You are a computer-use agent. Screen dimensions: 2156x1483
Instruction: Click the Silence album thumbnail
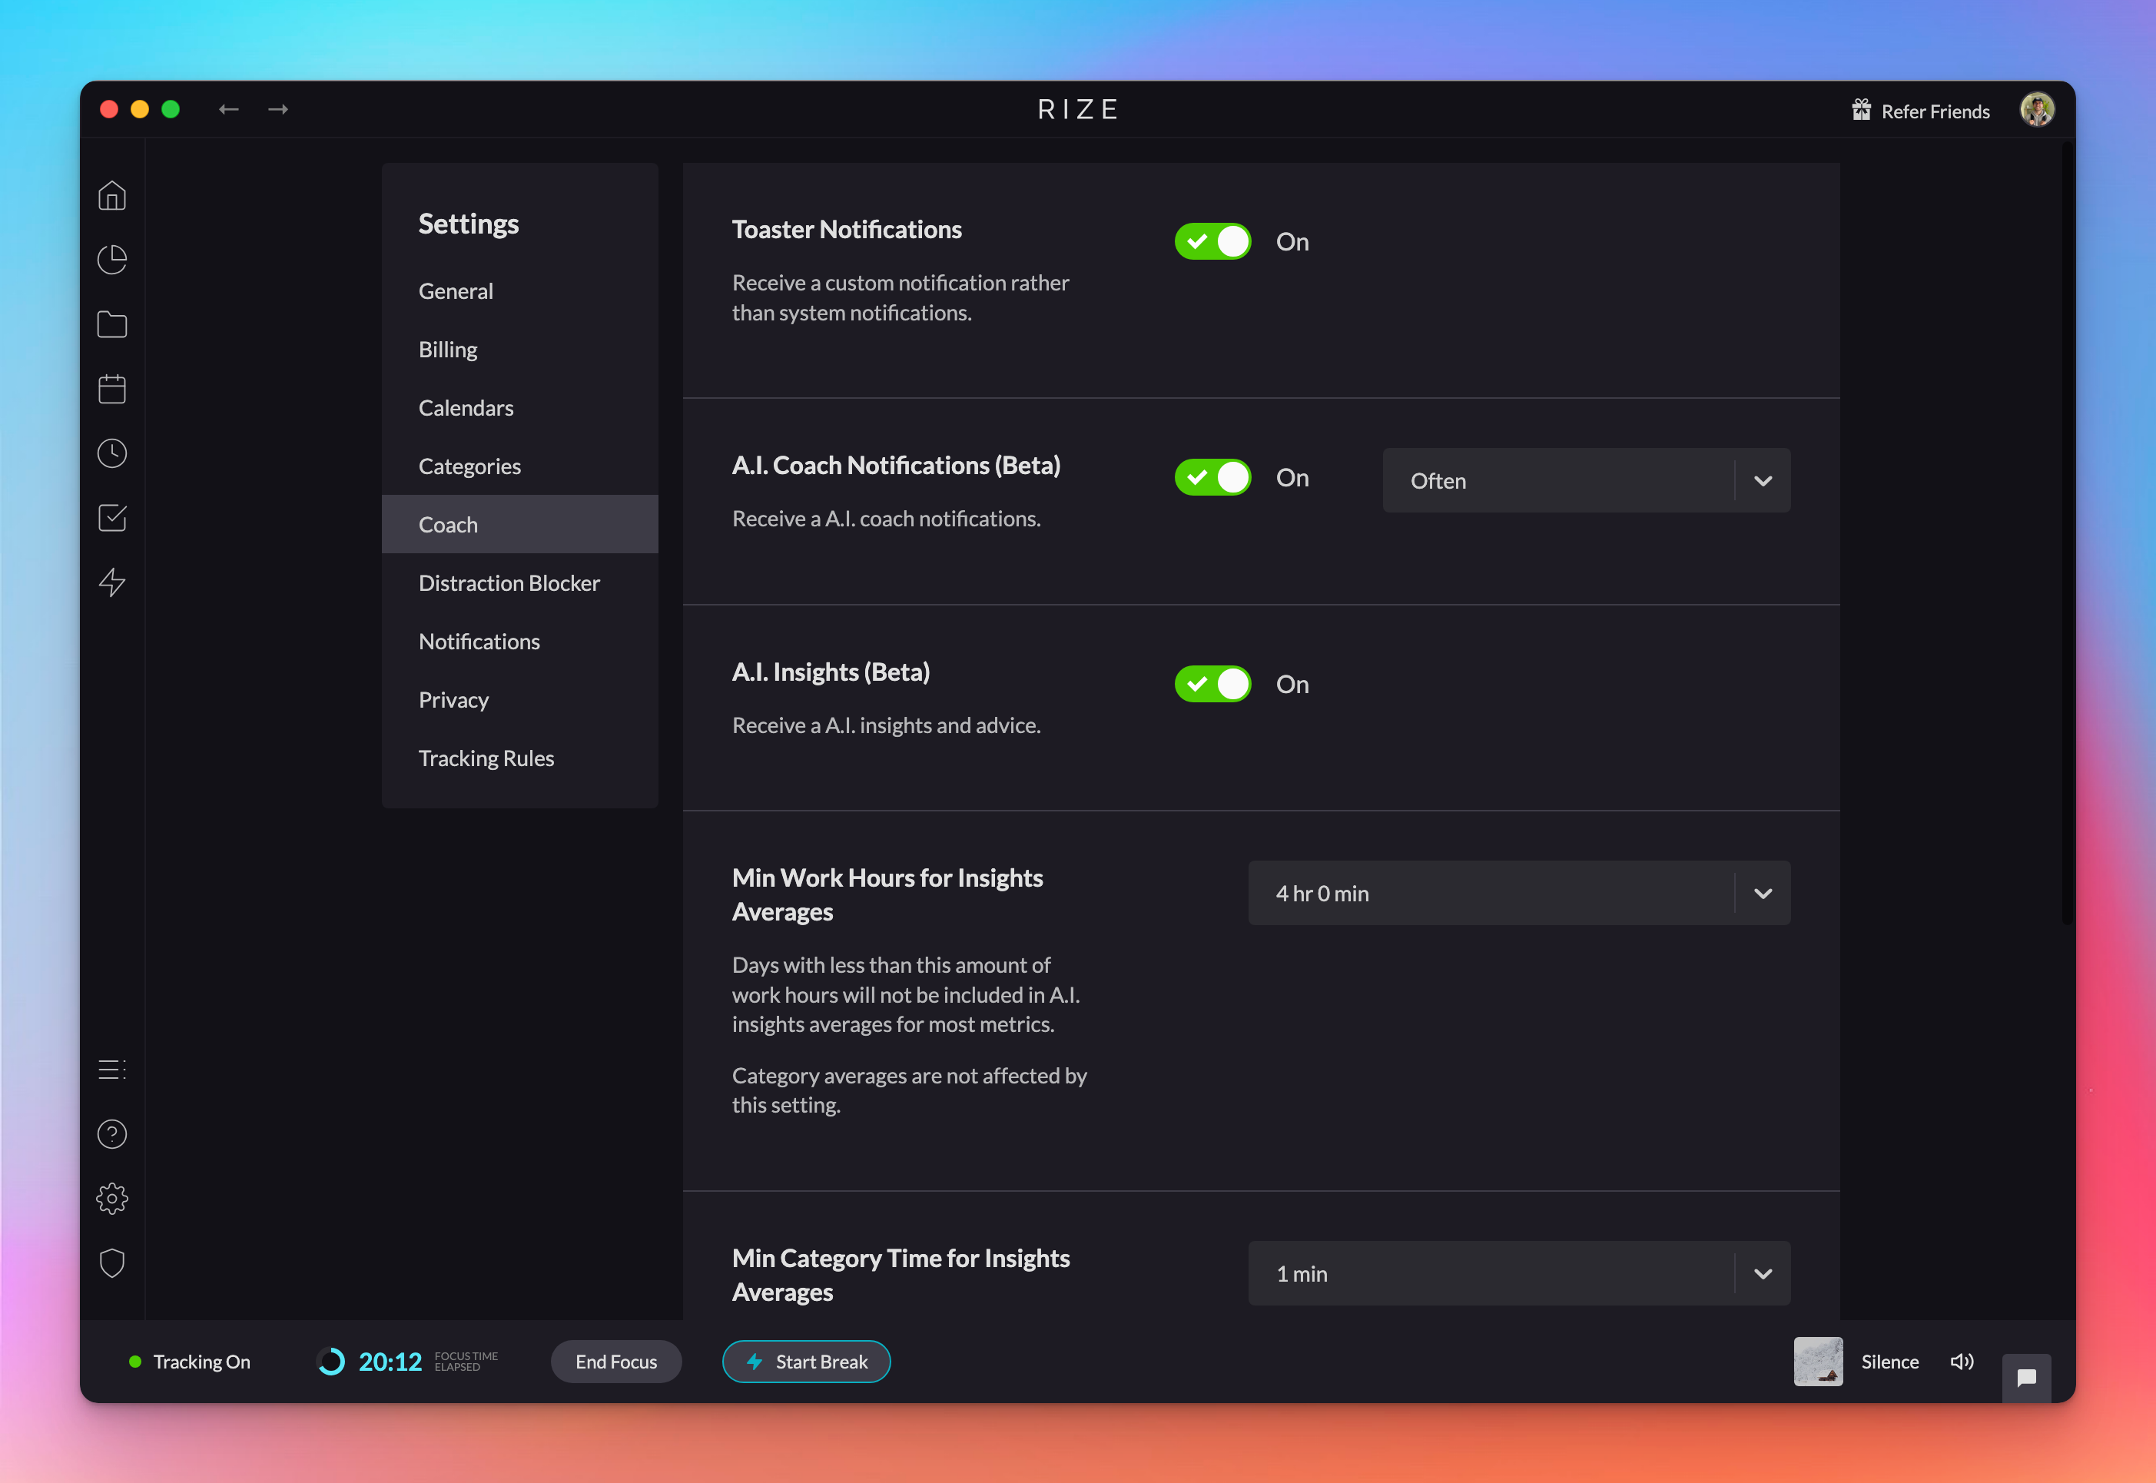[x=1818, y=1362]
